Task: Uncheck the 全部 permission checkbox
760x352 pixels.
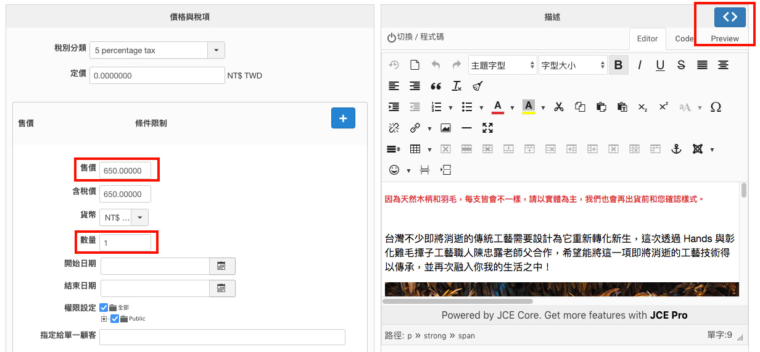Action: [104, 308]
